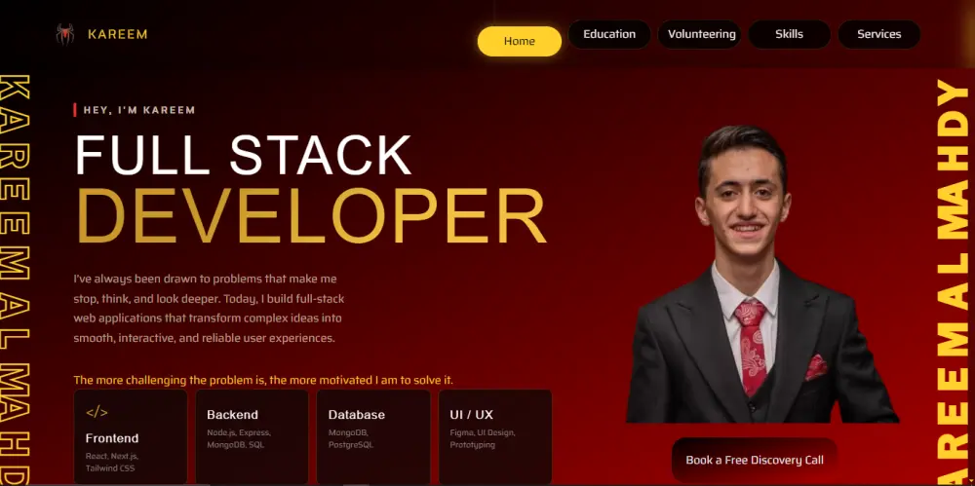The height and width of the screenshot is (486, 975).
Task: Choose the UI / UX card
Action: click(x=495, y=437)
